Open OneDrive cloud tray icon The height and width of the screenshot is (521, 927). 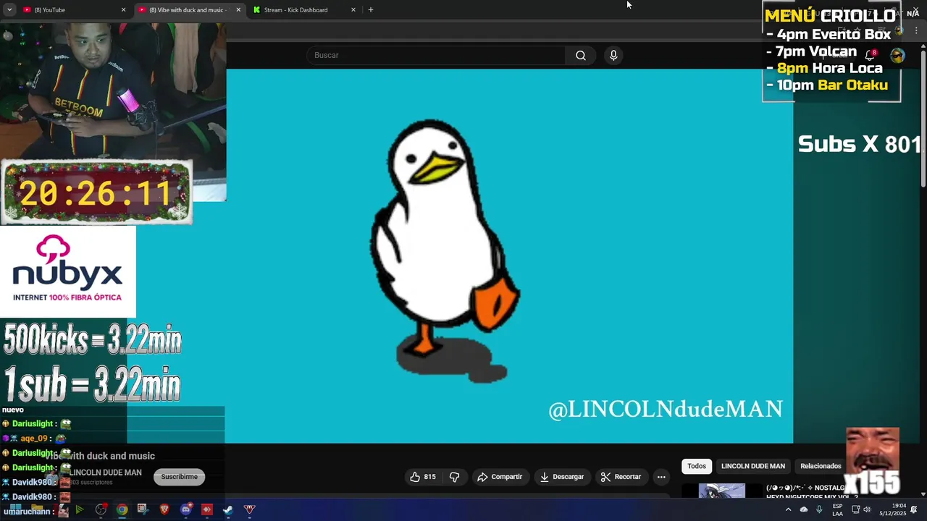coord(804,510)
